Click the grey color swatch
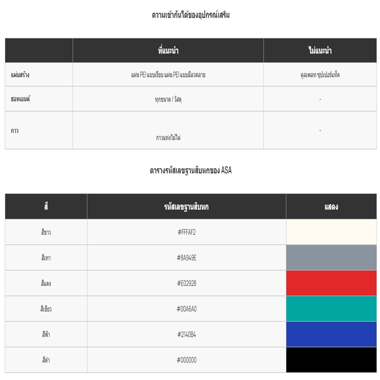The height and width of the screenshot is (380, 380). point(331,258)
